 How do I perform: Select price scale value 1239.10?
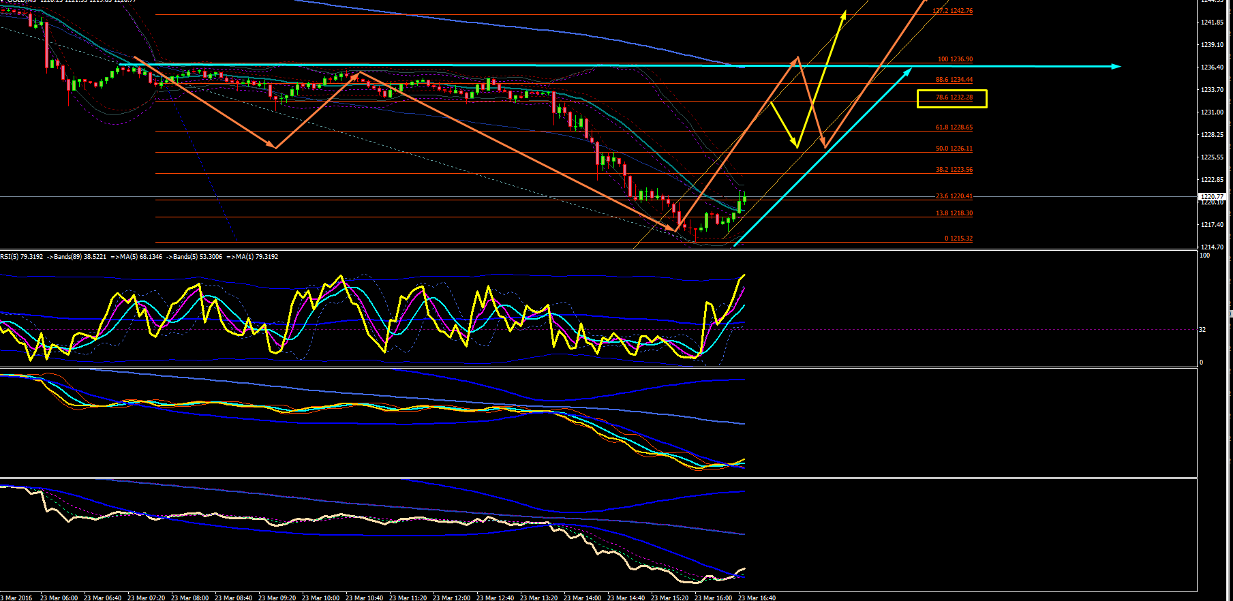coord(1212,45)
